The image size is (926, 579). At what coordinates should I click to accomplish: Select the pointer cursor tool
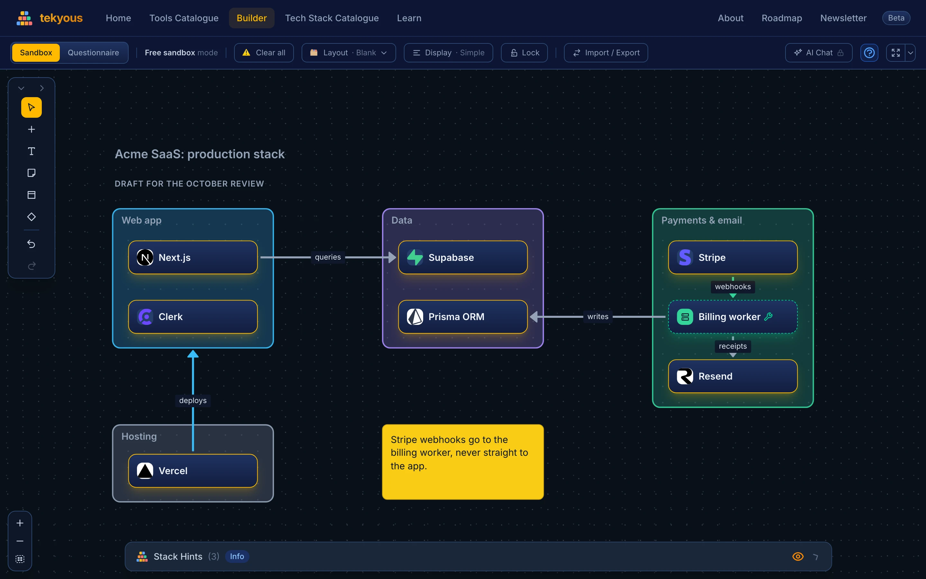coord(32,107)
